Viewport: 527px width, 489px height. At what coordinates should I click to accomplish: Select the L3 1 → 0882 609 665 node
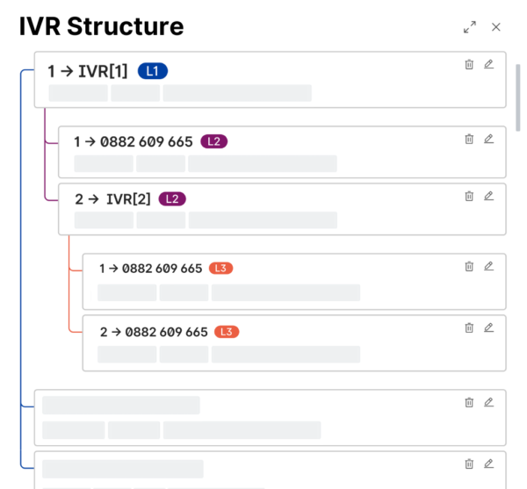(x=150, y=269)
